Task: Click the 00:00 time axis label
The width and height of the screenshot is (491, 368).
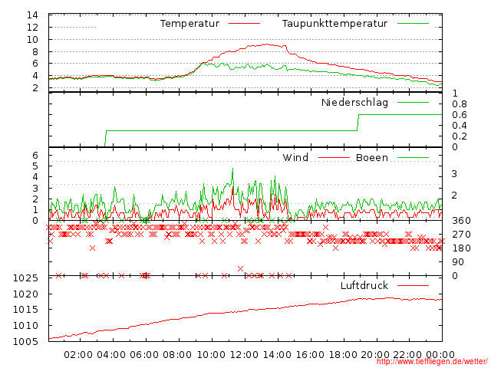Action: [440, 354]
